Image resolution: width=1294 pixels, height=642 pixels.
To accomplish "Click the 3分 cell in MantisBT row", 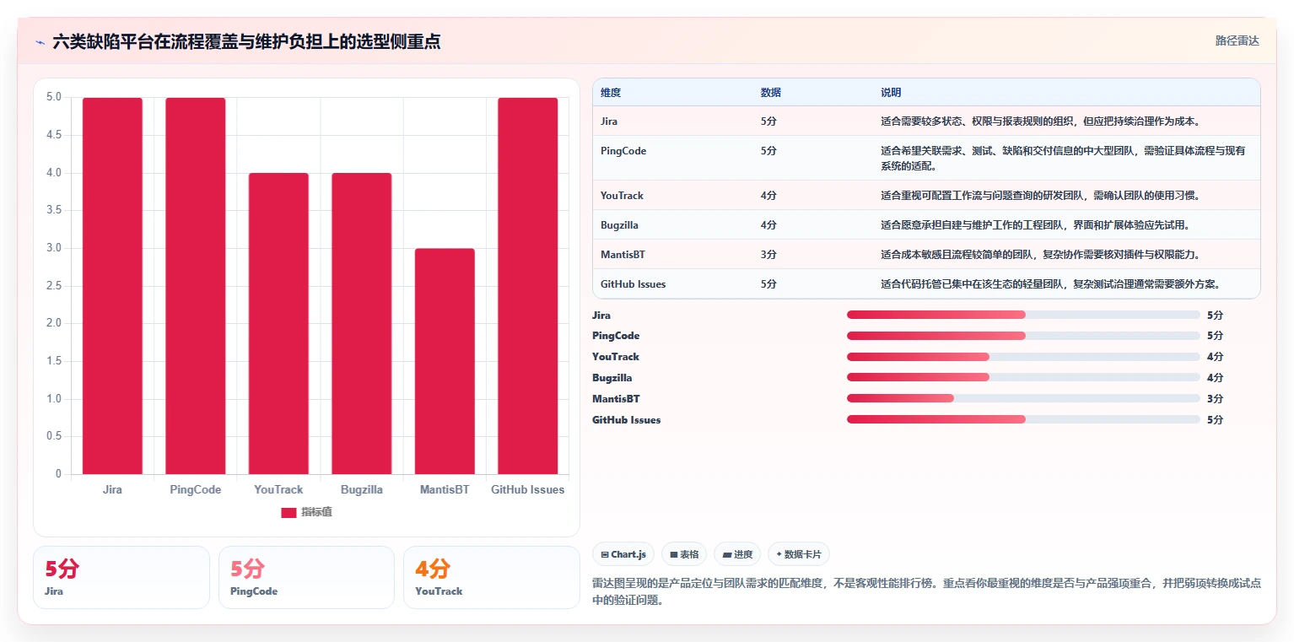I will click(768, 255).
